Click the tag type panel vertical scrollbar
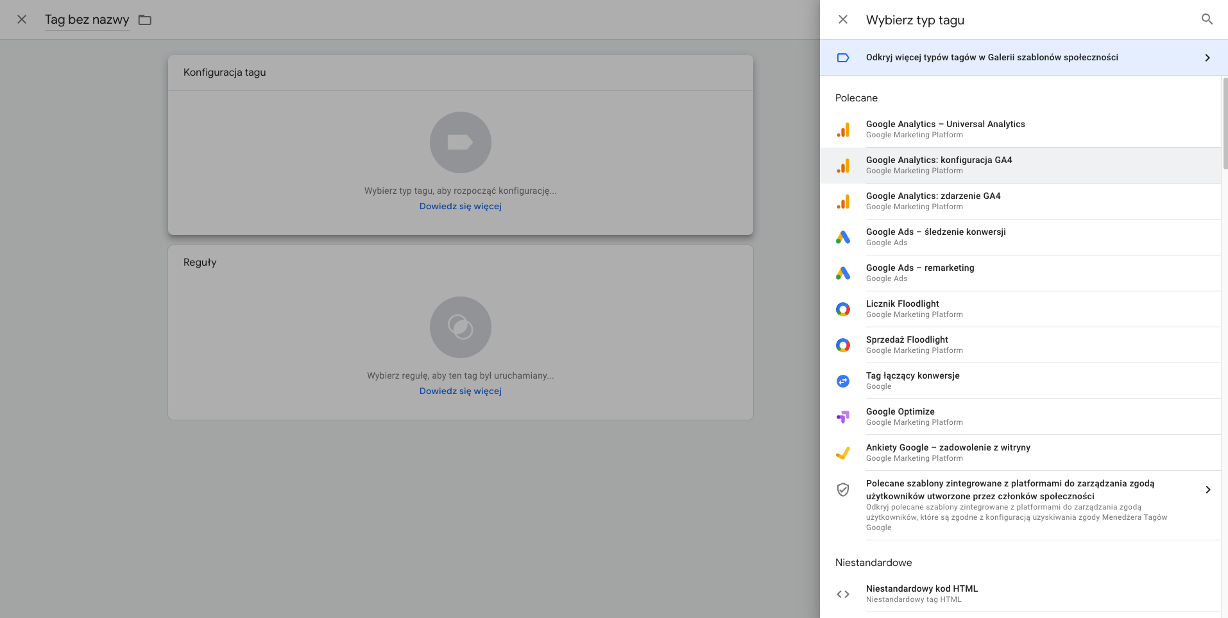 [x=1225, y=123]
